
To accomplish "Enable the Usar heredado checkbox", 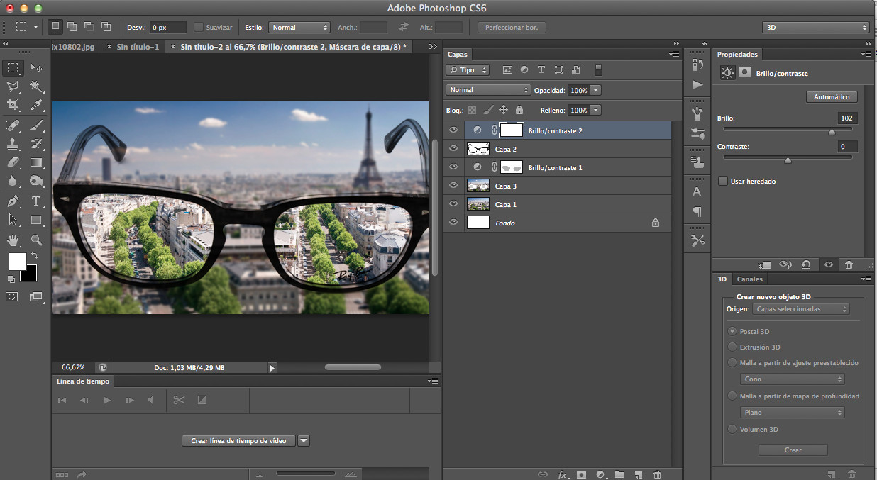I will [x=723, y=182].
